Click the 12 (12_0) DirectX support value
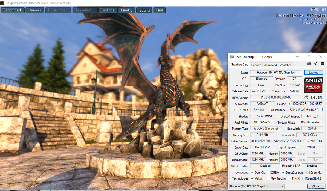 tap(312, 116)
